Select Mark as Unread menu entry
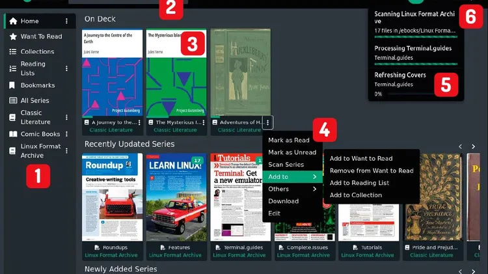 point(292,152)
